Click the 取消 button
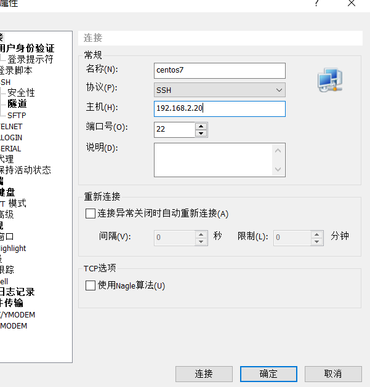Screen dimensions: 370x387 tap(332, 373)
